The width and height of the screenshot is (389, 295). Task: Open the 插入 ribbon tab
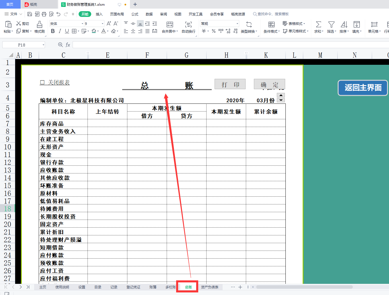[x=99, y=14]
